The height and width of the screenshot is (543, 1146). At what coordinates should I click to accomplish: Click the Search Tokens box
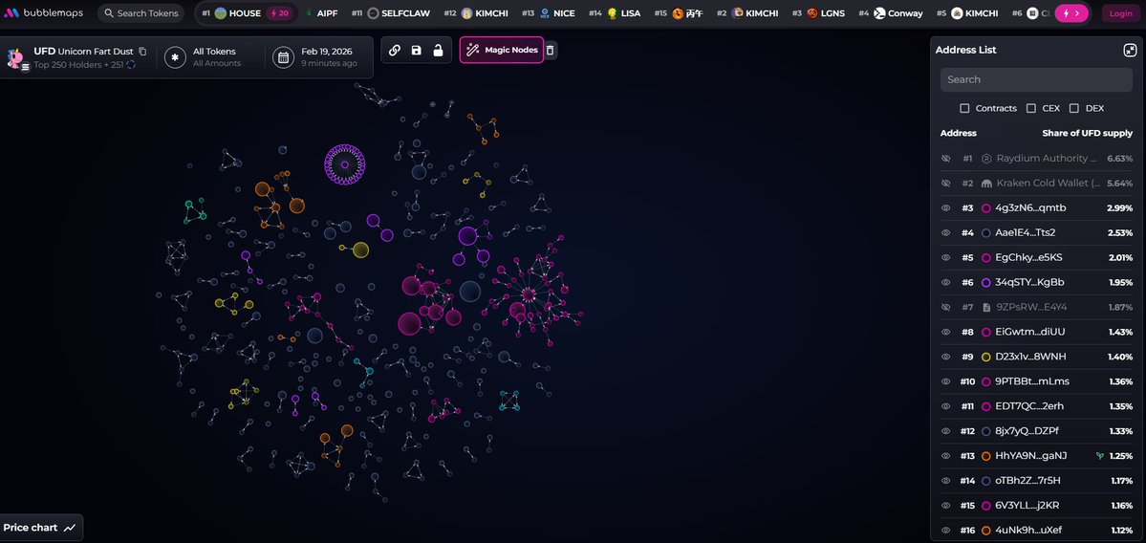tap(141, 13)
